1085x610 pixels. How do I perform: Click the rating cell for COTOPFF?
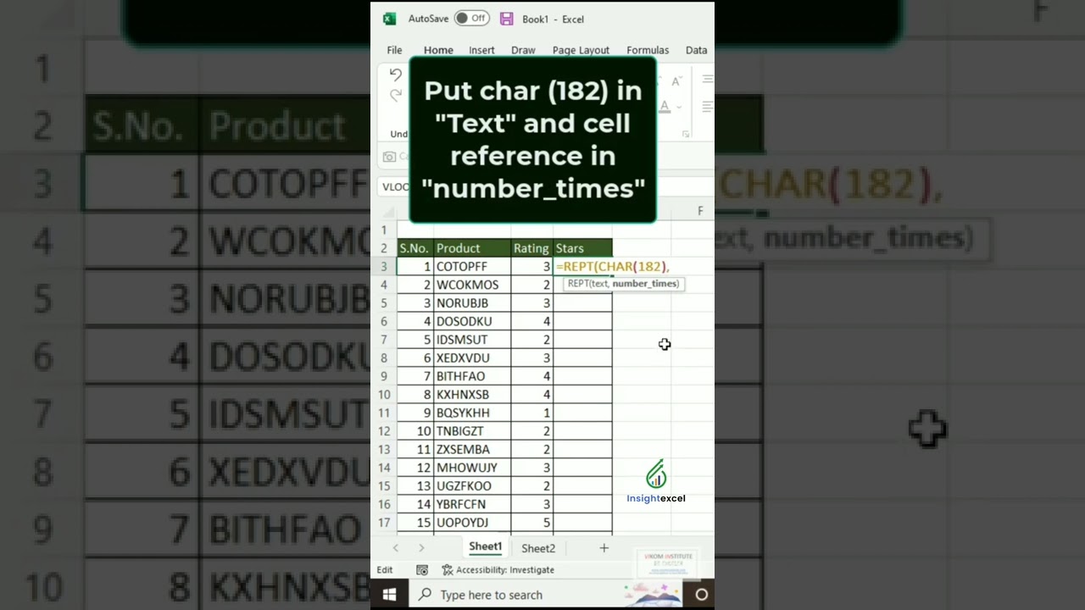click(x=531, y=266)
